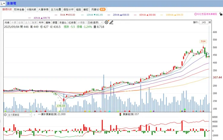Toggle the 紅綠燈 overlay button

tap(72, 23)
